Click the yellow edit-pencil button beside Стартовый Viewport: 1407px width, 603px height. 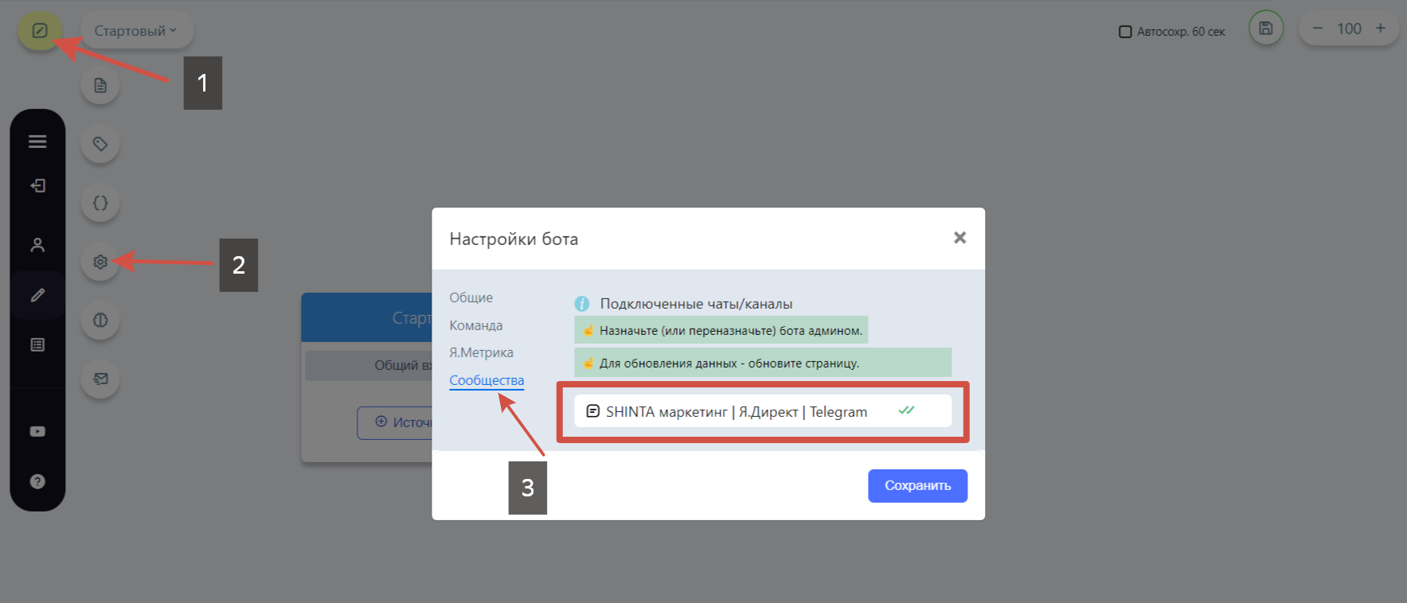[x=40, y=31]
